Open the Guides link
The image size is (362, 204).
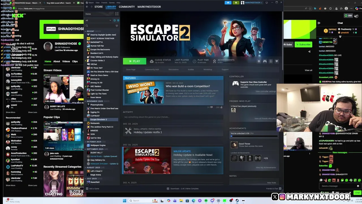[x=191, y=69]
